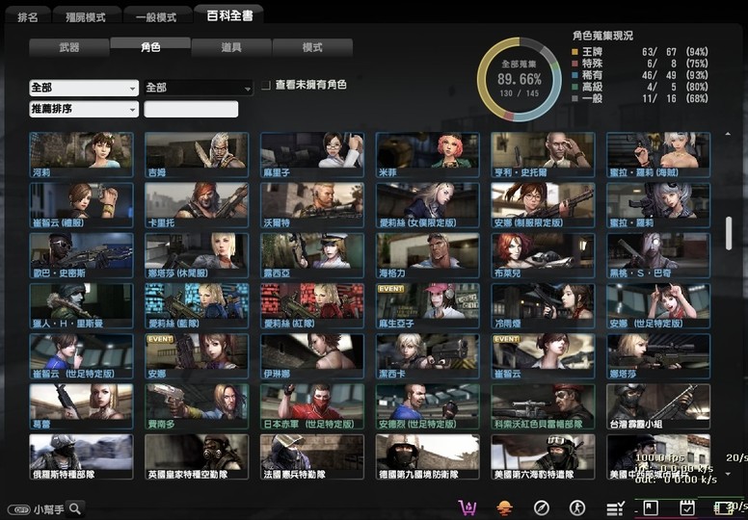
Task: Toggle the 小幫手 OFF switch
Action: point(17,509)
